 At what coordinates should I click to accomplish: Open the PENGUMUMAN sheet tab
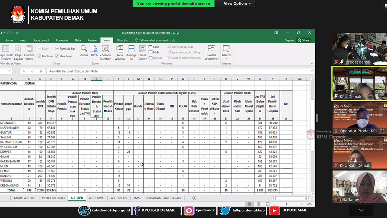click(53, 198)
